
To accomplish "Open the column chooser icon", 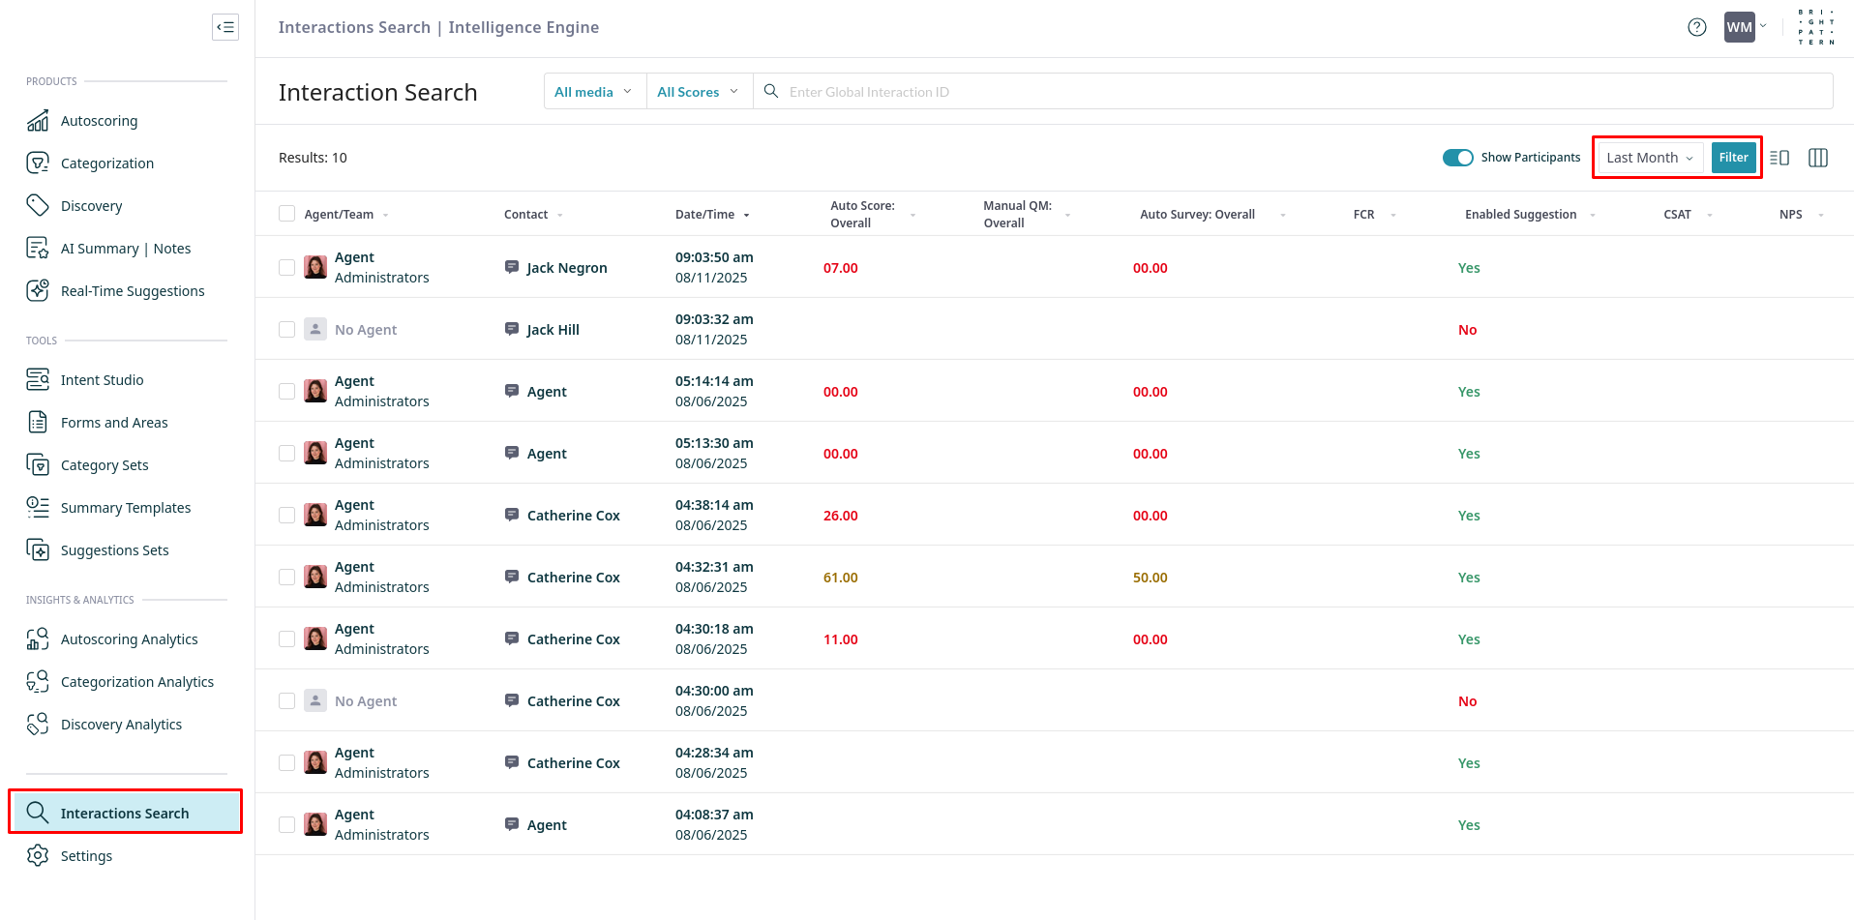I will point(1817,158).
